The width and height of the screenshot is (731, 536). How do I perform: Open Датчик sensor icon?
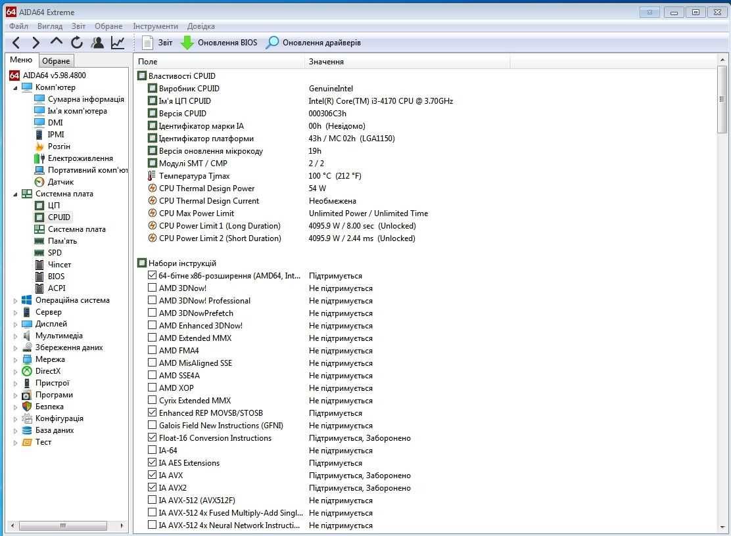click(x=39, y=182)
